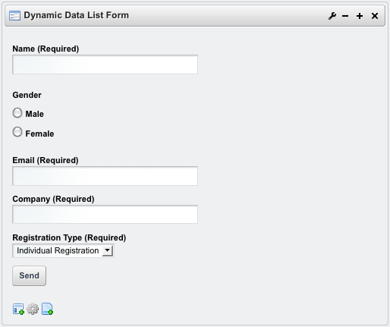Image resolution: width=390 pixels, height=327 pixels.
Task: Select the Female radio button
Action: pyautogui.click(x=17, y=132)
